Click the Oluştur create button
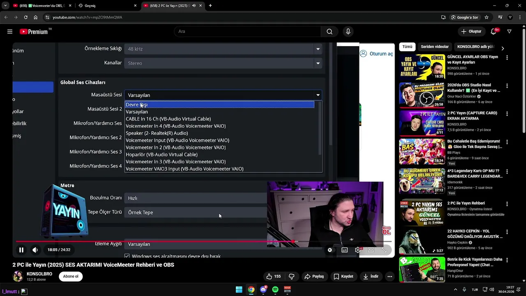Screen dimensions: 526x296 pos(471,32)
